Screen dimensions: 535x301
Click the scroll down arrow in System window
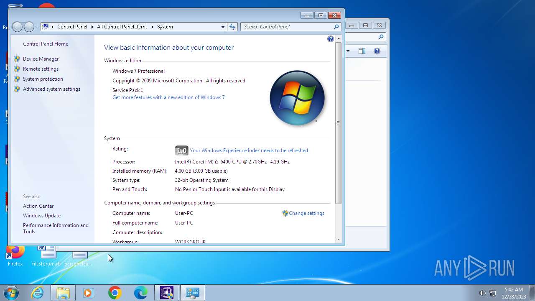(339, 240)
